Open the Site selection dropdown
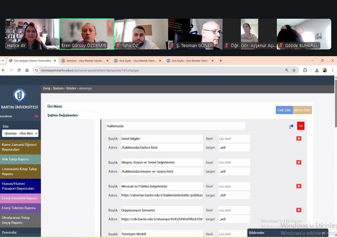337x238 pixels. point(20,133)
